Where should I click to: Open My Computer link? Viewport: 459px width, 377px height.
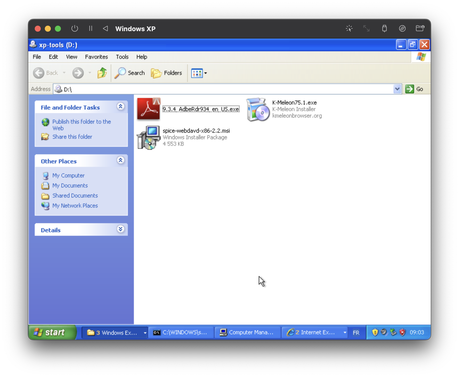tap(68, 175)
